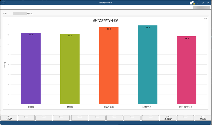Click the 36.1 data label
Image resolution: width=212 pixels, height=125 pixels.
point(31,35)
